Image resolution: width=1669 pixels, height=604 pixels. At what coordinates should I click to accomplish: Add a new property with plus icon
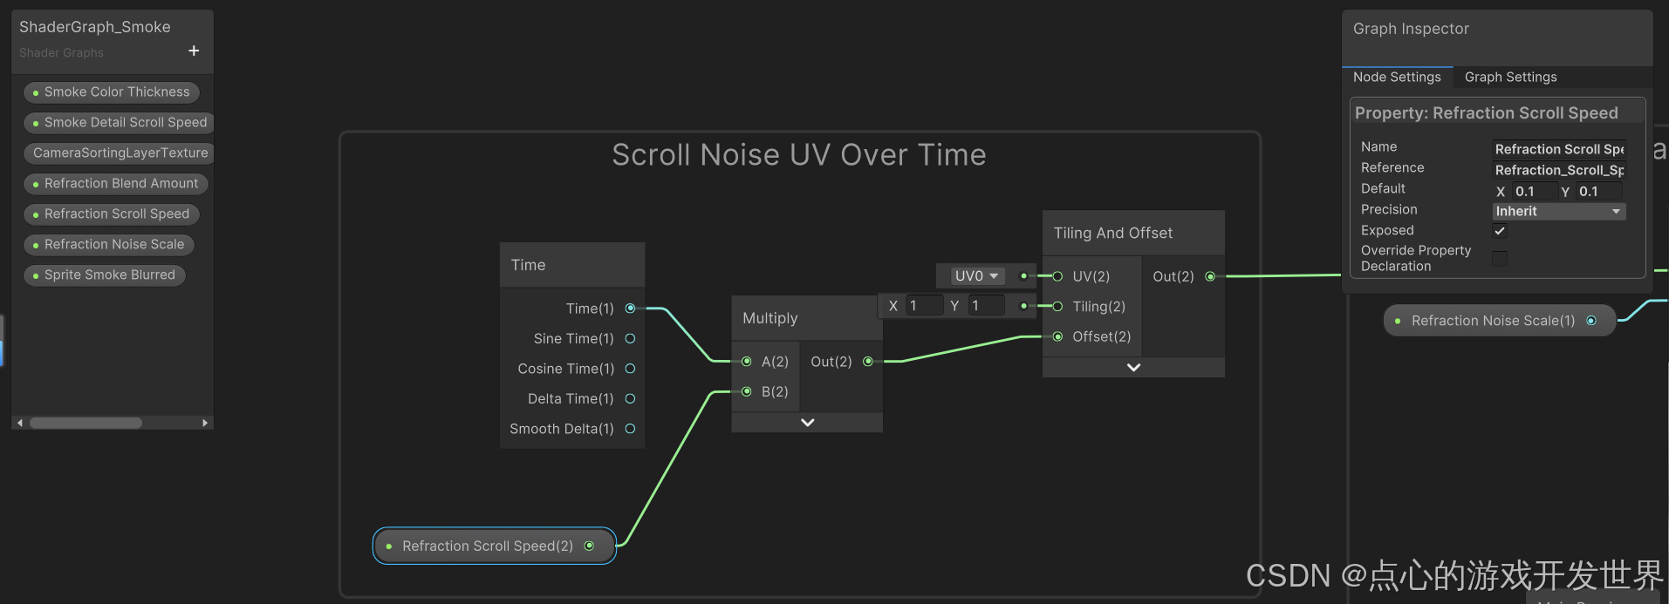194,51
